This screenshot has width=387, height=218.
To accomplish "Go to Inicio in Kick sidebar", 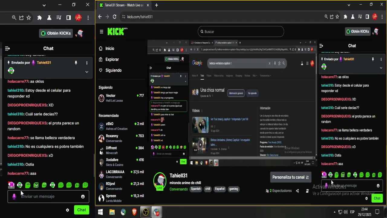I will [106, 48].
